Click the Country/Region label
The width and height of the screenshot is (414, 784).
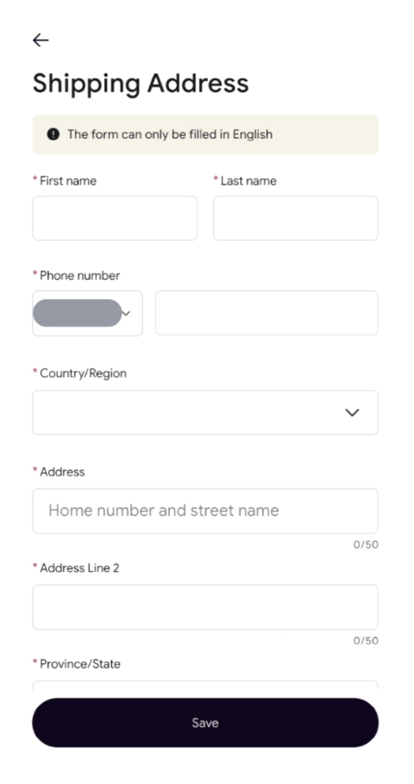[83, 373]
